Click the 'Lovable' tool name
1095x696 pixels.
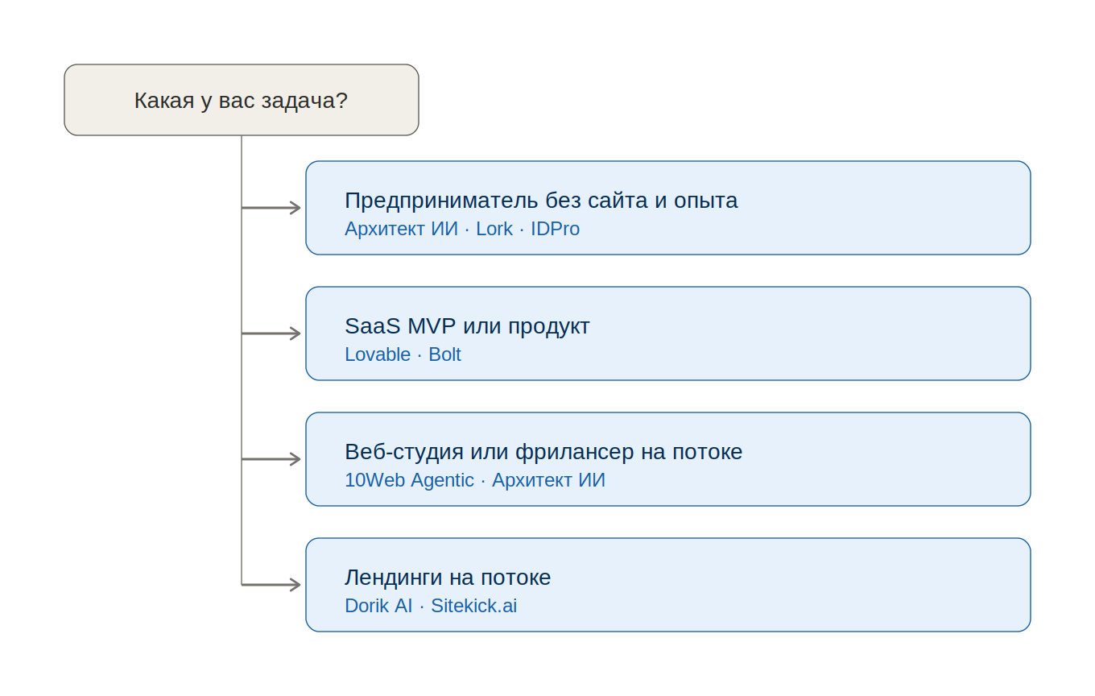(378, 354)
